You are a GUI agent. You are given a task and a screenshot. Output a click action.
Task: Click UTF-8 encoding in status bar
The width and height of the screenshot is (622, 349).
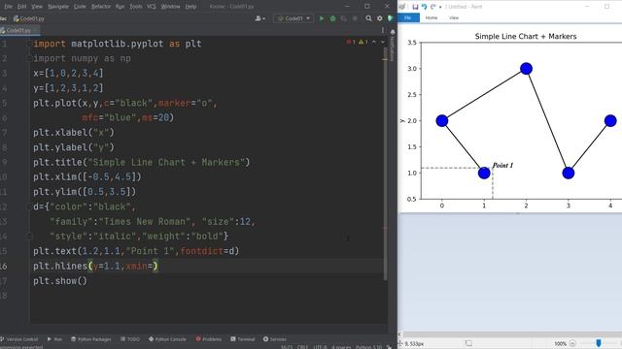point(320,347)
